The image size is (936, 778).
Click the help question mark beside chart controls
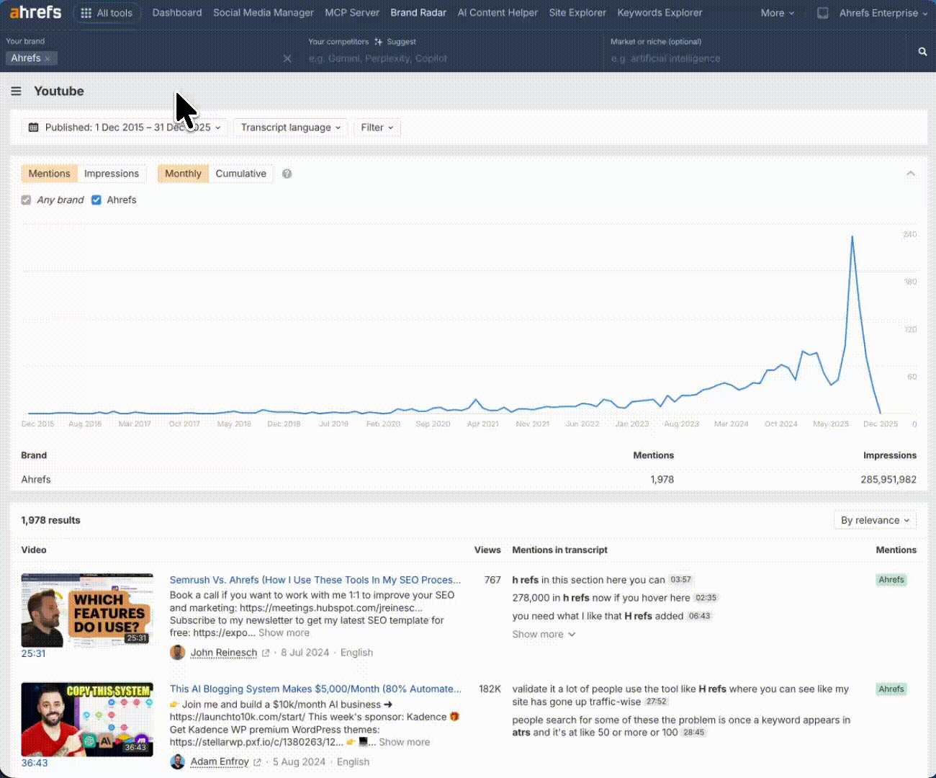(x=287, y=173)
